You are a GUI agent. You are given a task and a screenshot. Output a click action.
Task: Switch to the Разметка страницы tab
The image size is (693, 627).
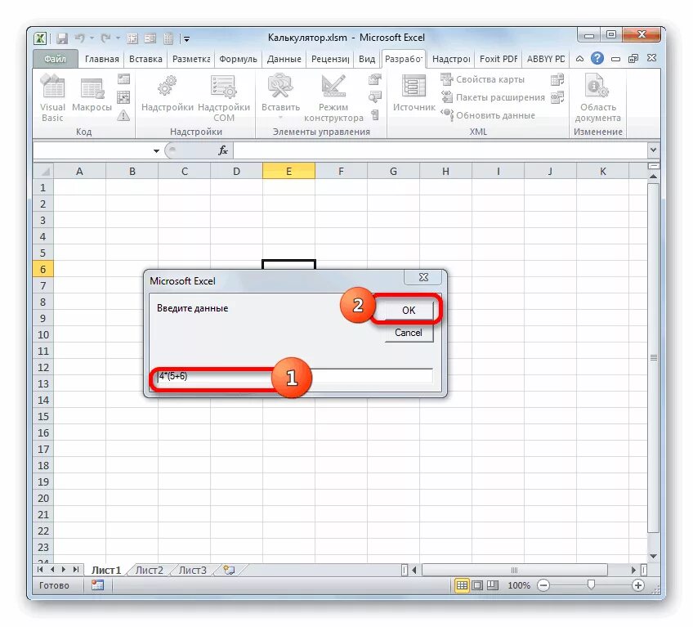(x=191, y=59)
